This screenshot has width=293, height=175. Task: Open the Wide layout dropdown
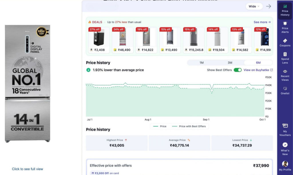(254, 6)
